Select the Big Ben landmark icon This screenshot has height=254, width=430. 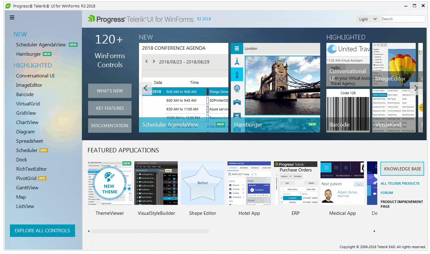pos(237,74)
